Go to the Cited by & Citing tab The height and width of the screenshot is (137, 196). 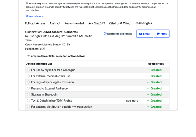click(x=120, y=23)
